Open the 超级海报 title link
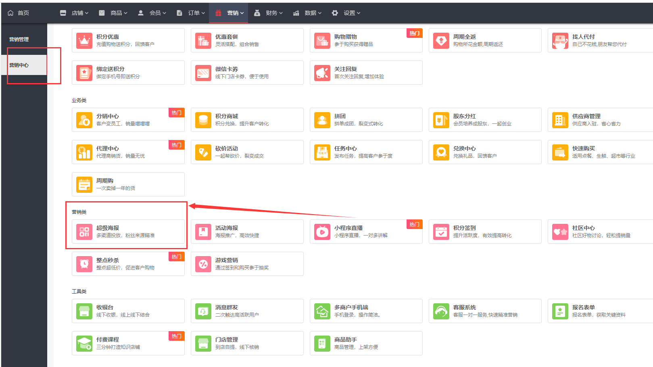Image resolution: width=653 pixels, height=367 pixels. click(108, 228)
